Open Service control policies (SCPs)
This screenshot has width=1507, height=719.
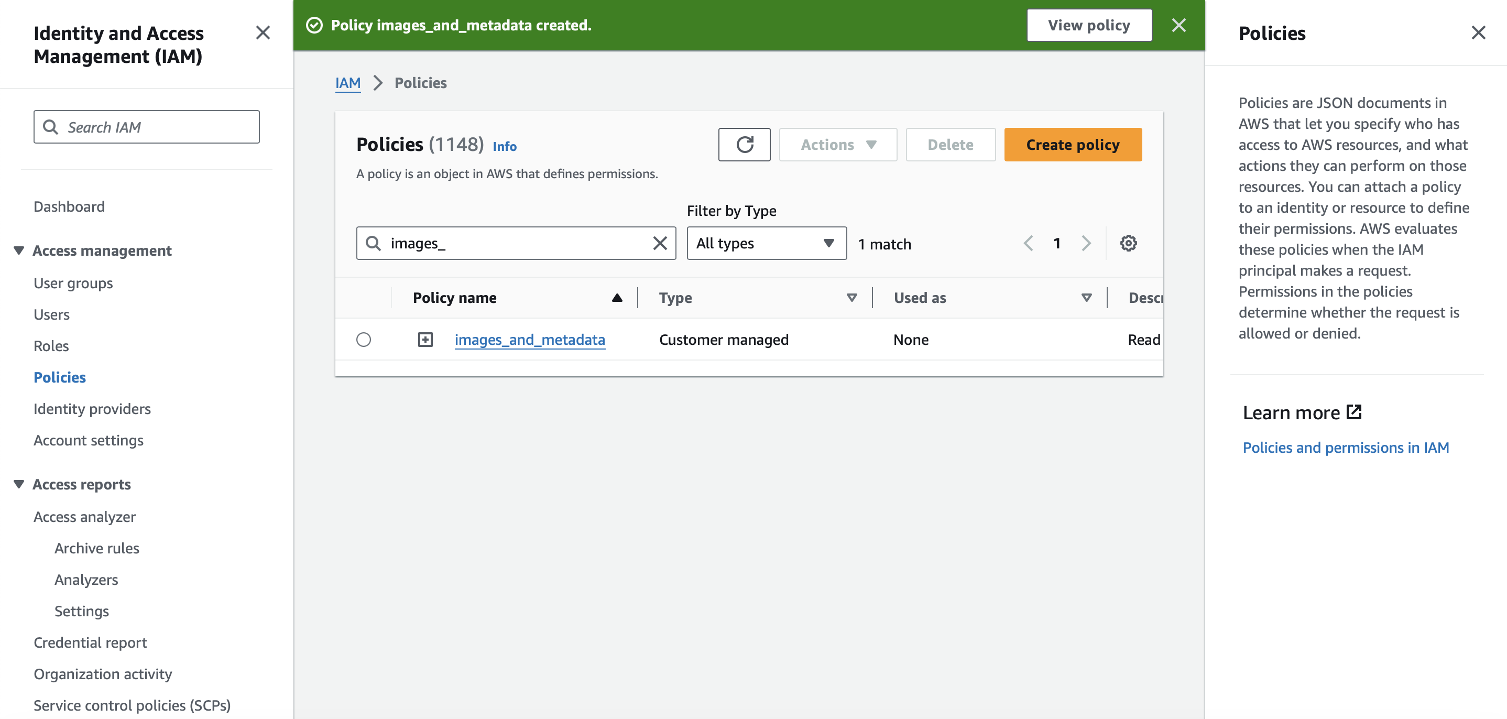pos(132,705)
